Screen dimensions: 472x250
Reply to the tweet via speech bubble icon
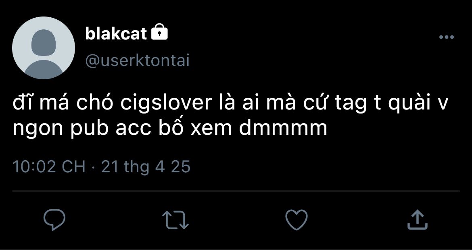54,219
